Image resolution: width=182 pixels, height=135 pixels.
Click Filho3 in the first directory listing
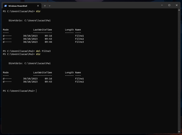pyautogui.click(x=79, y=42)
